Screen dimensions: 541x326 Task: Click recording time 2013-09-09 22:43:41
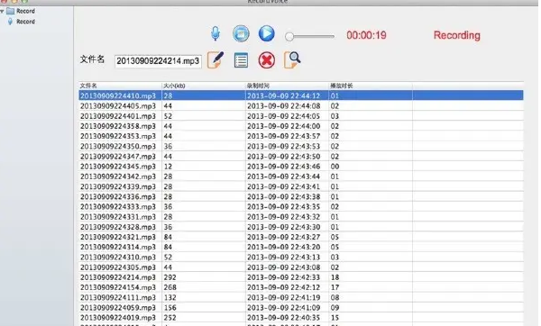(284, 186)
